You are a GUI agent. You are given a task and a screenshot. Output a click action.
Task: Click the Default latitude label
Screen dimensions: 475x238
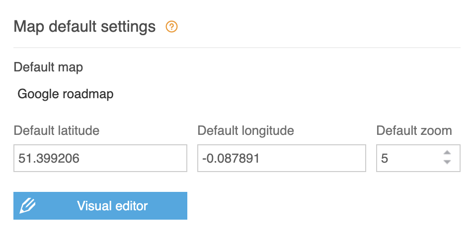(x=57, y=130)
